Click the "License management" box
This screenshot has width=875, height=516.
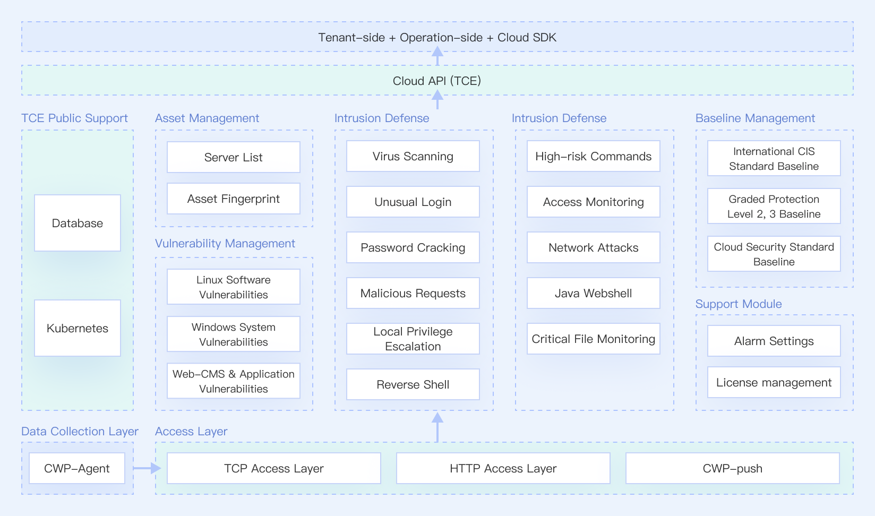pos(774,382)
